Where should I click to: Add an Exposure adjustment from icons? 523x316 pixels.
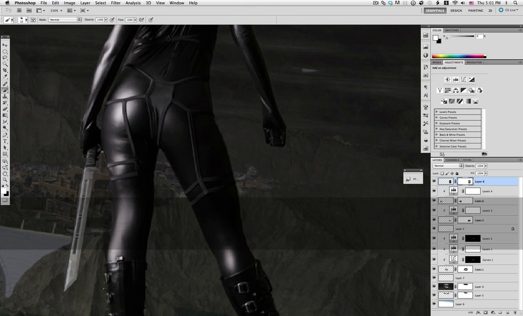click(471, 79)
